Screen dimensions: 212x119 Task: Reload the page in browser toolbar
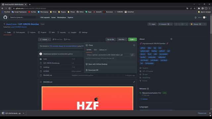[x=10, y=8]
